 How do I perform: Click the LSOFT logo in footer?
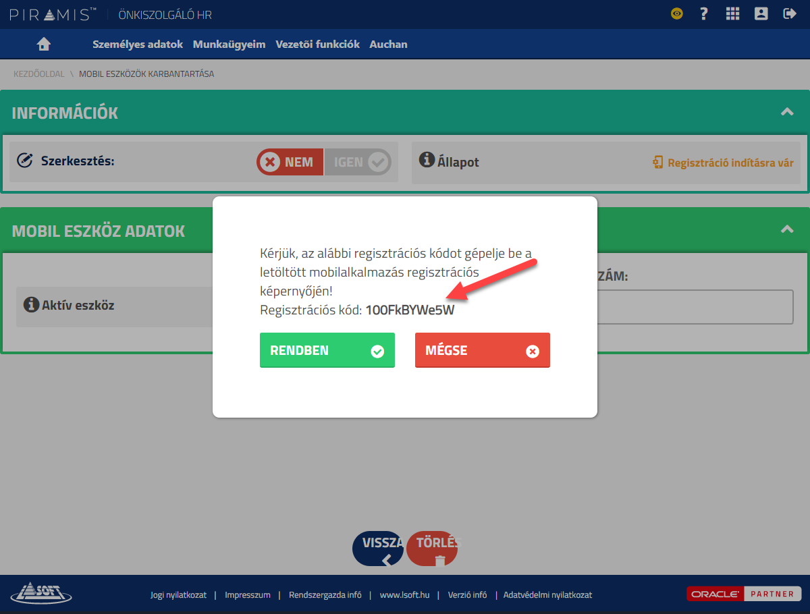pyautogui.click(x=41, y=594)
